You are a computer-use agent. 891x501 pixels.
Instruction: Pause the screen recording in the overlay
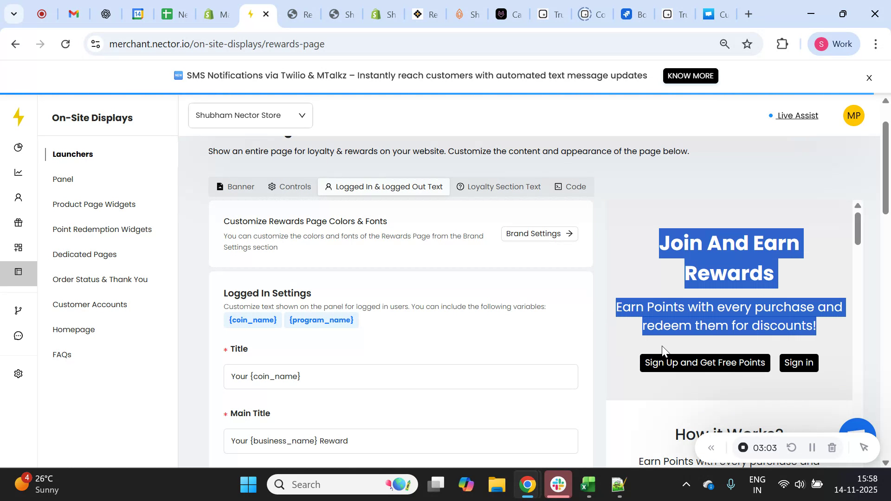point(813,448)
